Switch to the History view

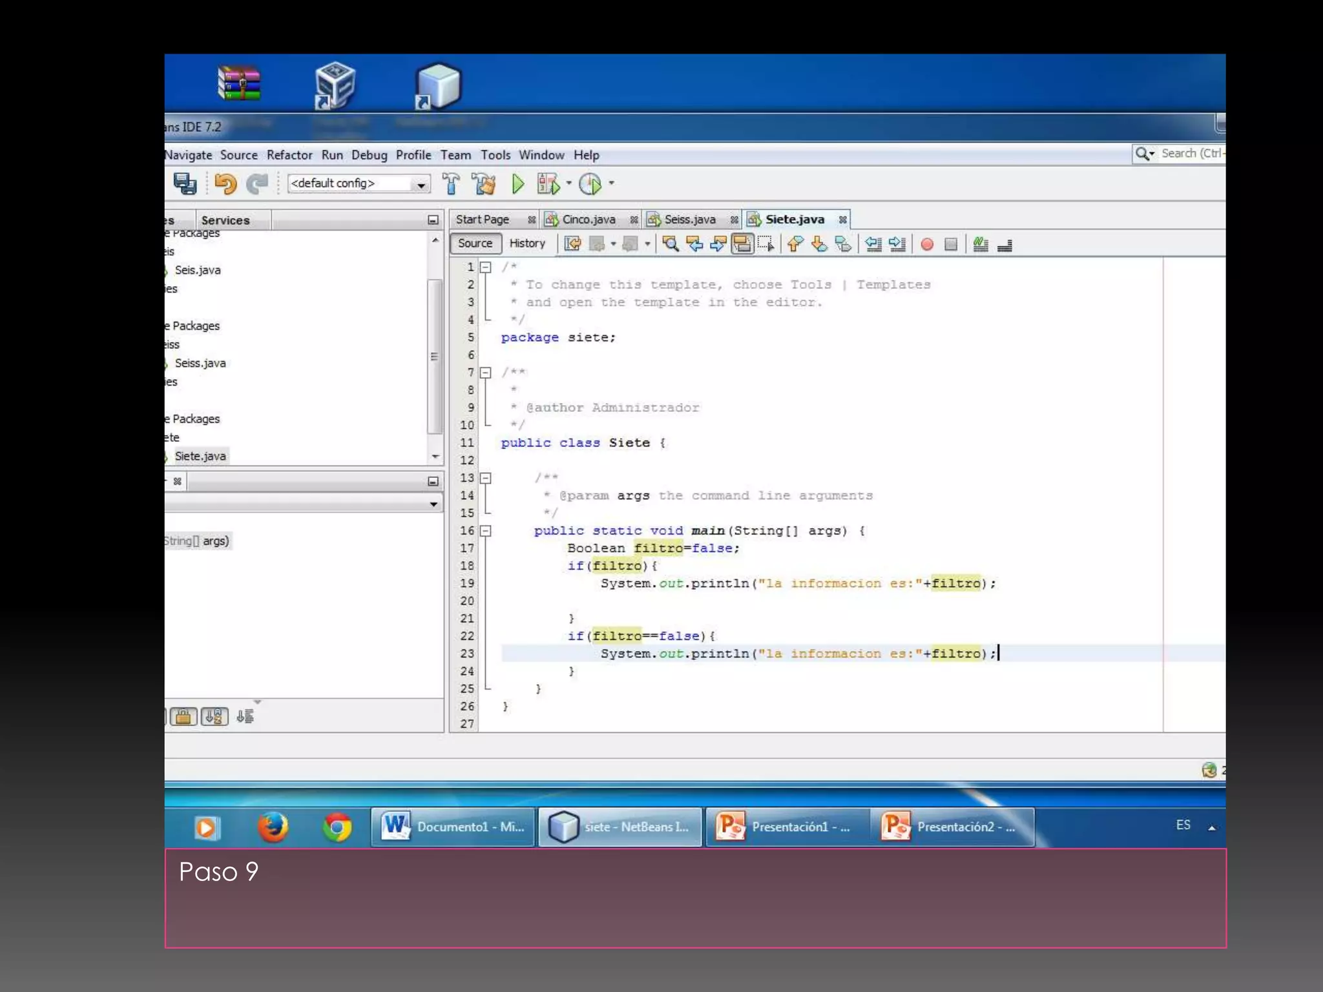pos(527,243)
